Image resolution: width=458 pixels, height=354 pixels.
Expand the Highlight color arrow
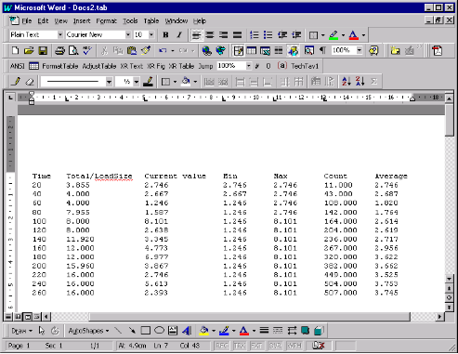click(x=343, y=35)
